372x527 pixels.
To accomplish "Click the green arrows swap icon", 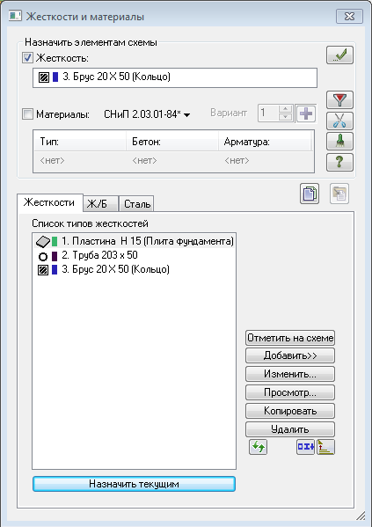I will (x=258, y=447).
